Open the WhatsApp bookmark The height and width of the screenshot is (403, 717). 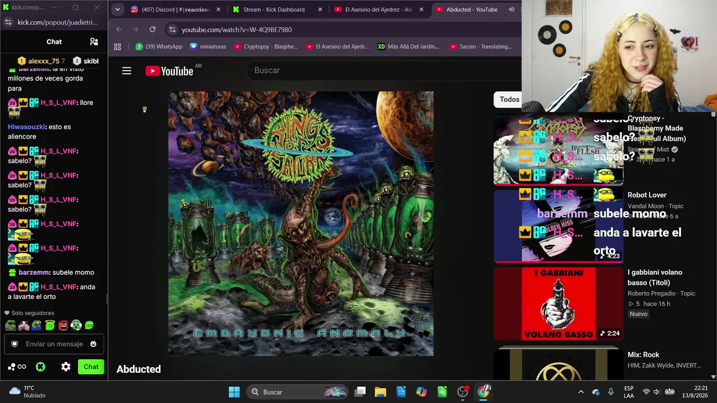[159, 46]
